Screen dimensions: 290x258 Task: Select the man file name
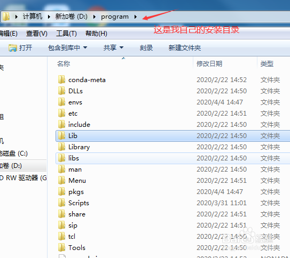click(75, 170)
